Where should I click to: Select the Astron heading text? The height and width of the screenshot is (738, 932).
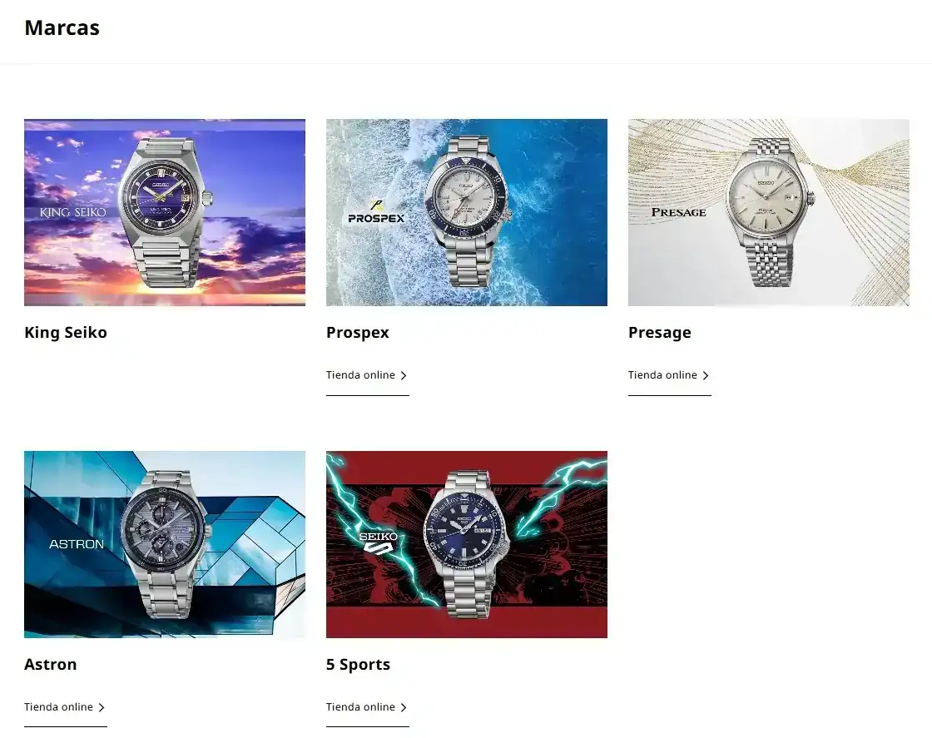(50, 664)
